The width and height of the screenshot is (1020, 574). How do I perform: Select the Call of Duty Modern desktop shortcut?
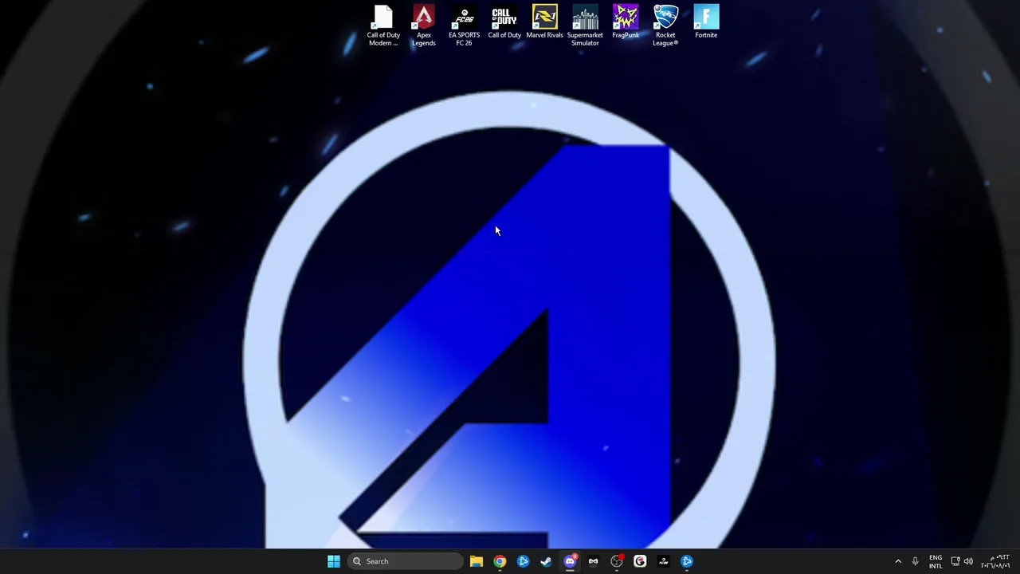(x=383, y=26)
